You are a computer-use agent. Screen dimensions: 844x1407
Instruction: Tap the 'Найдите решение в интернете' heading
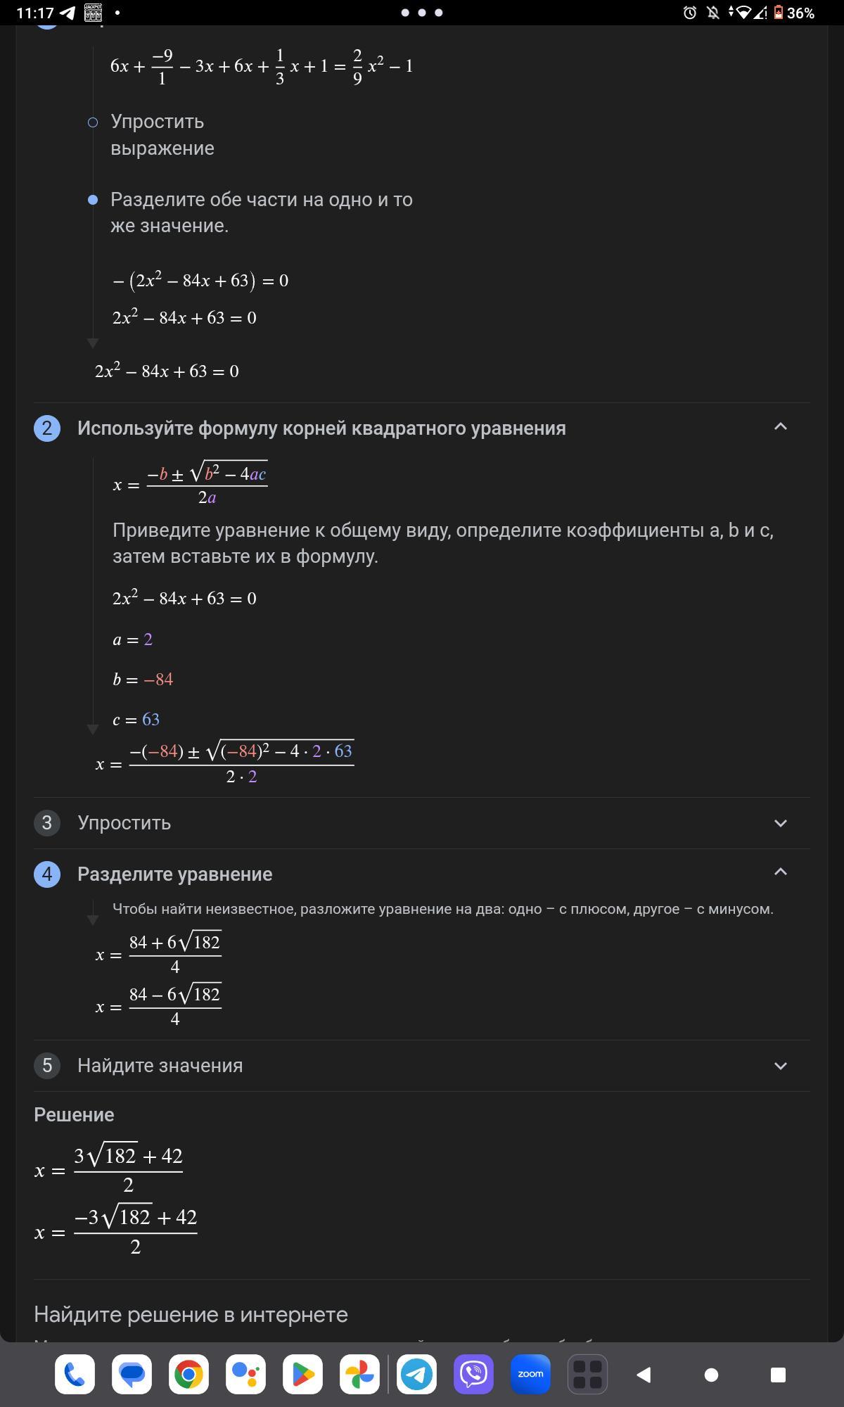pos(191,1314)
